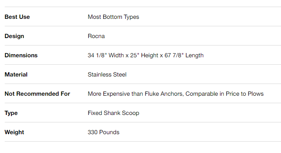Select the Rocna design value
This screenshot has width=281, height=153.
(x=96, y=36)
